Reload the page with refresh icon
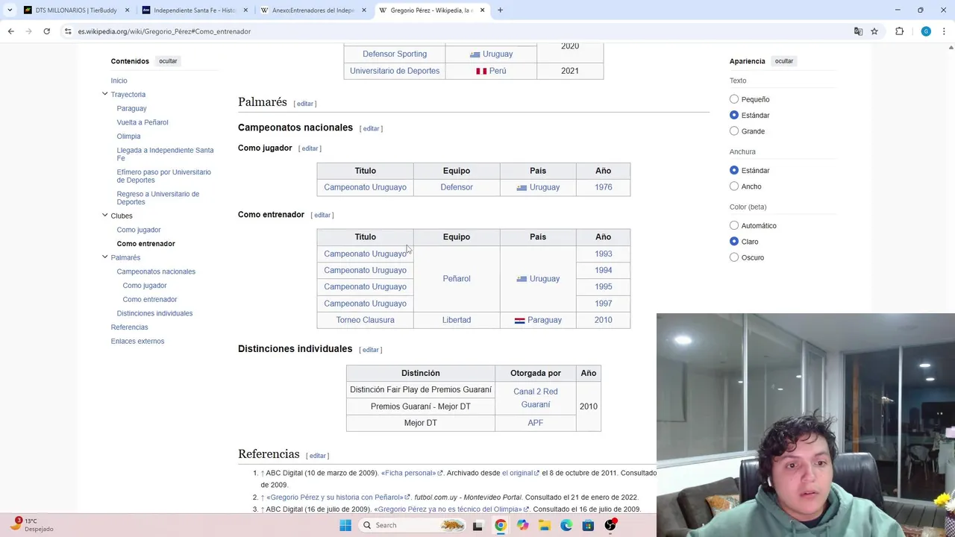955x537 pixels. [46, 31]
